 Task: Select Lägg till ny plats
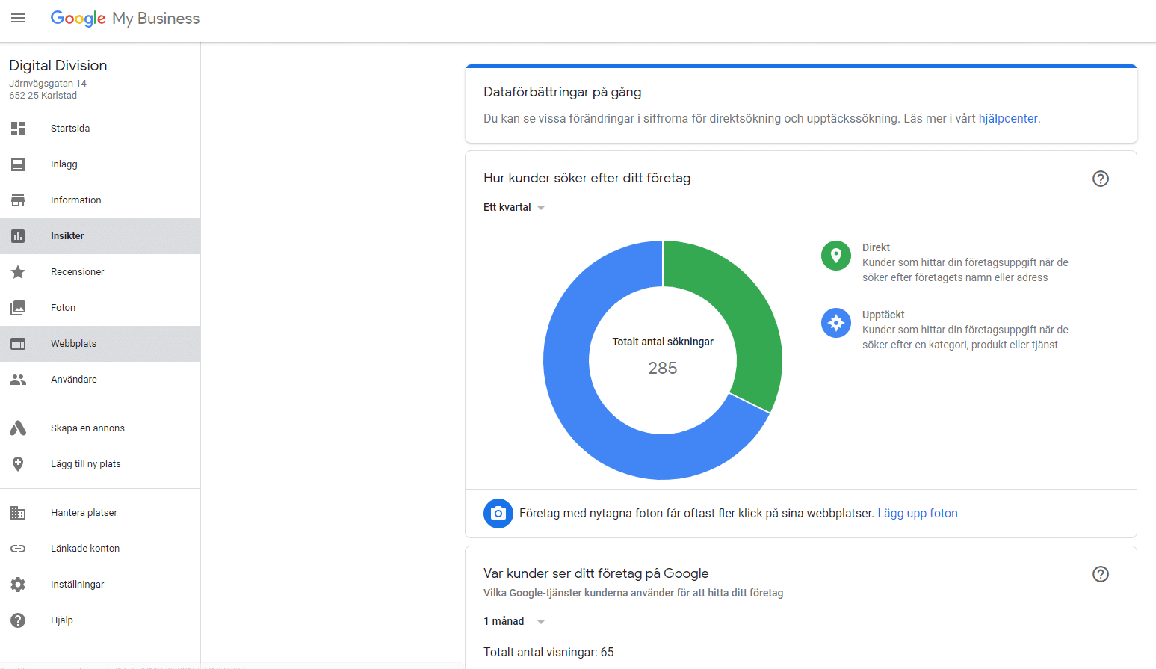point(100,464)
